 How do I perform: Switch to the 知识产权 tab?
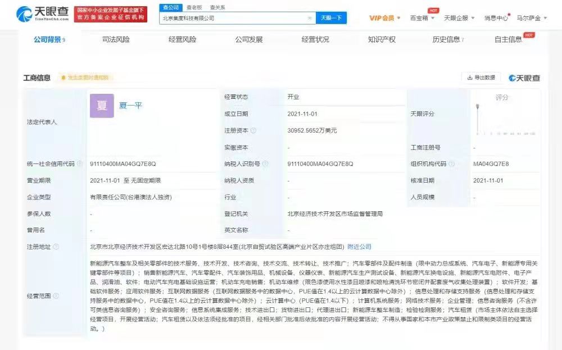coord(382,39)
